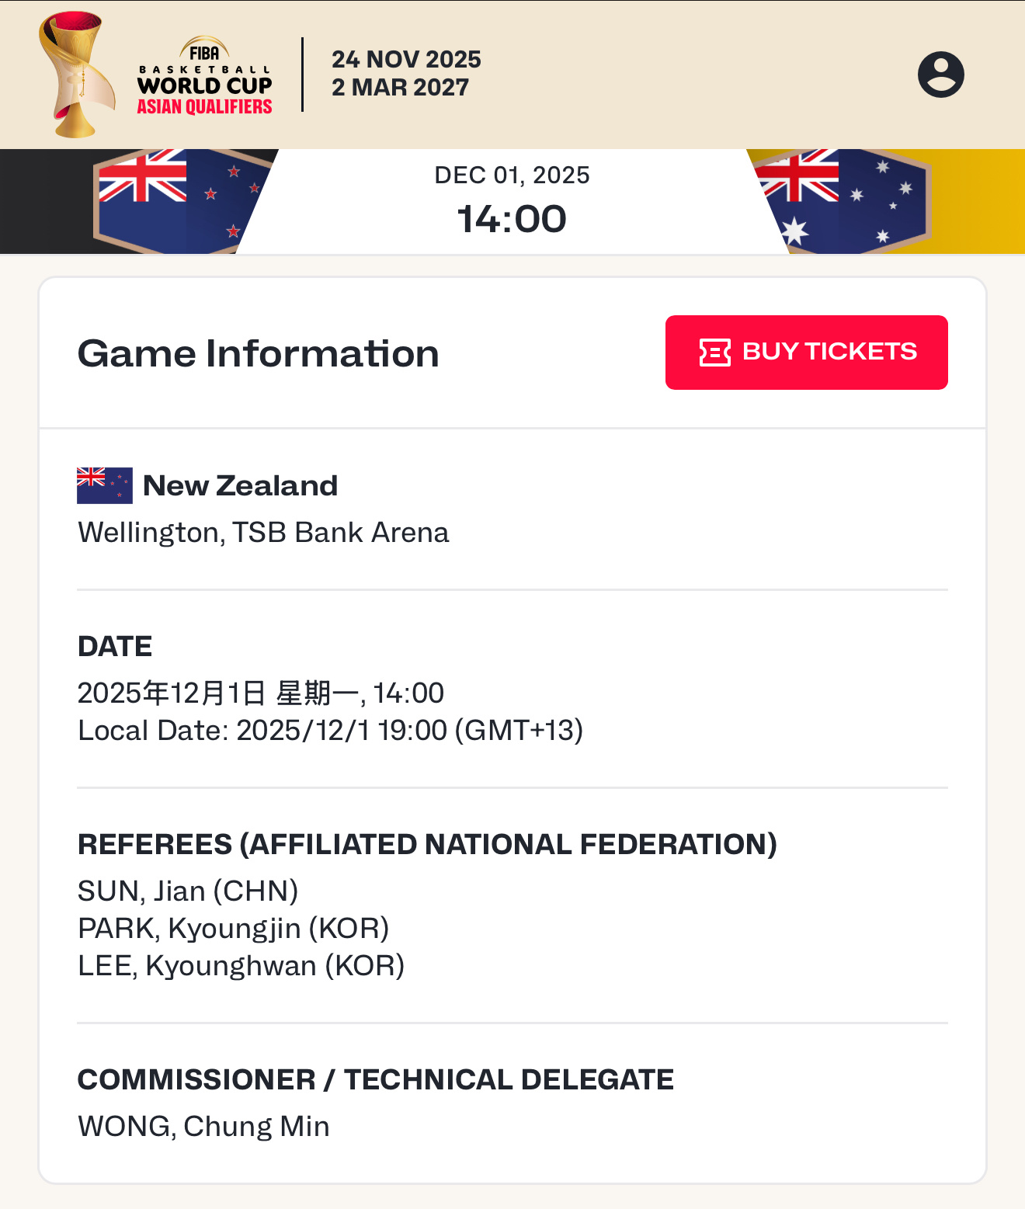The image size is (1025, 1209).
Task: Click commissioner WONG, Chung Min
Action: pos(203,1127)
